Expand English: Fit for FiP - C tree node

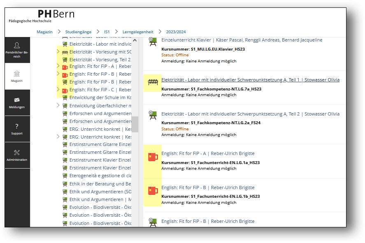[58, 89]
